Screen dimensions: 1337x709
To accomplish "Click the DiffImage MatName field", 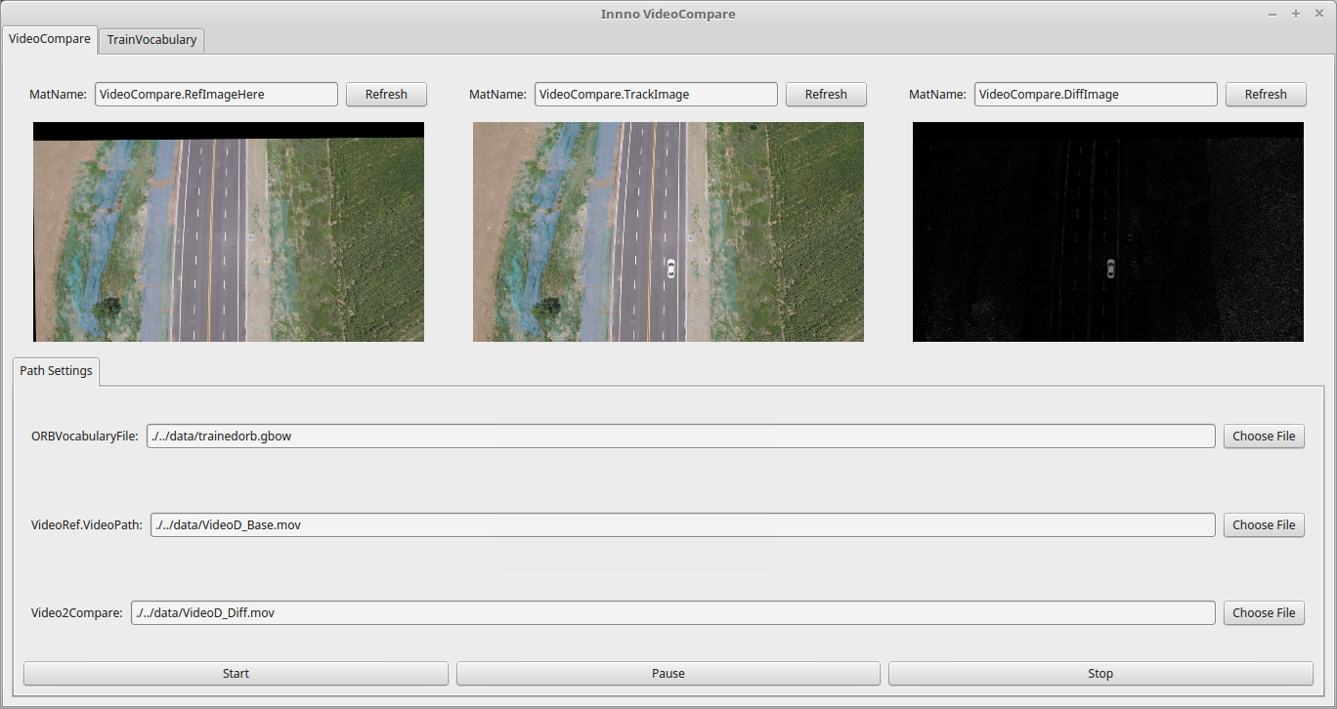I will (1096, 95).
